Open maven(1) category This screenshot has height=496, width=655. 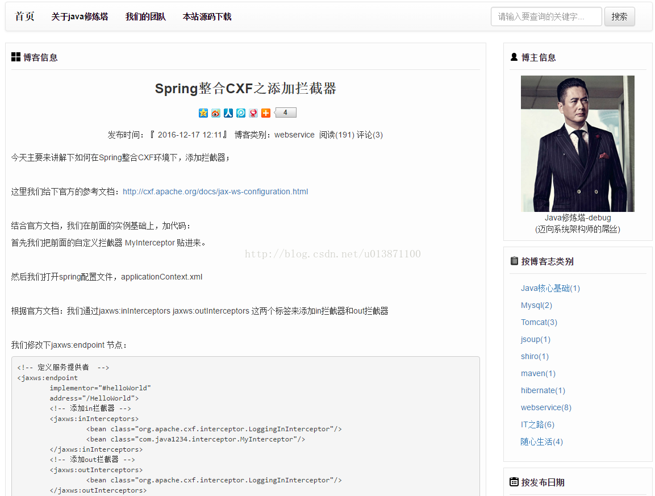538,374
